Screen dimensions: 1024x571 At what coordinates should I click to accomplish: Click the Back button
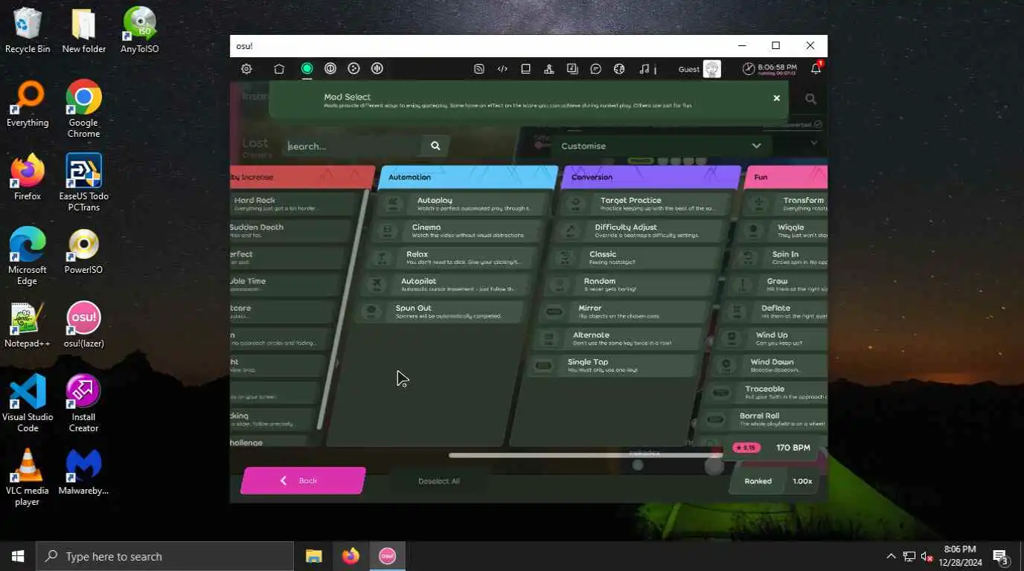(x=303, y=481)
